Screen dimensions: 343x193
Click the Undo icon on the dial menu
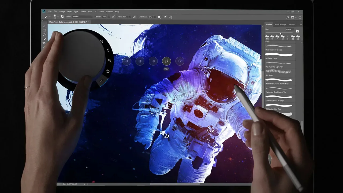(x=108, y=71)
